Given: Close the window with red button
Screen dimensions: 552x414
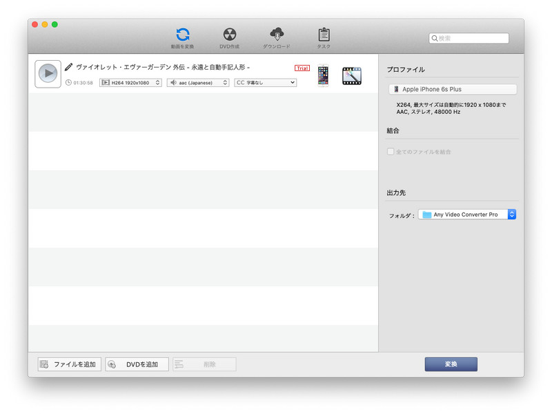Looking at the screenshot, I should [34, 24].
